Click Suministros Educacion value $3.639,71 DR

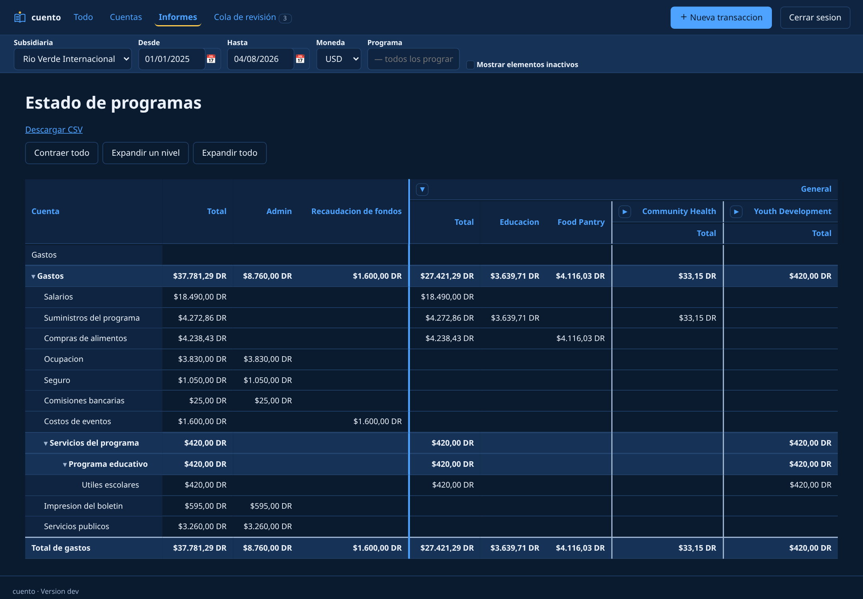pyautogui.click(x=515, y=318)
